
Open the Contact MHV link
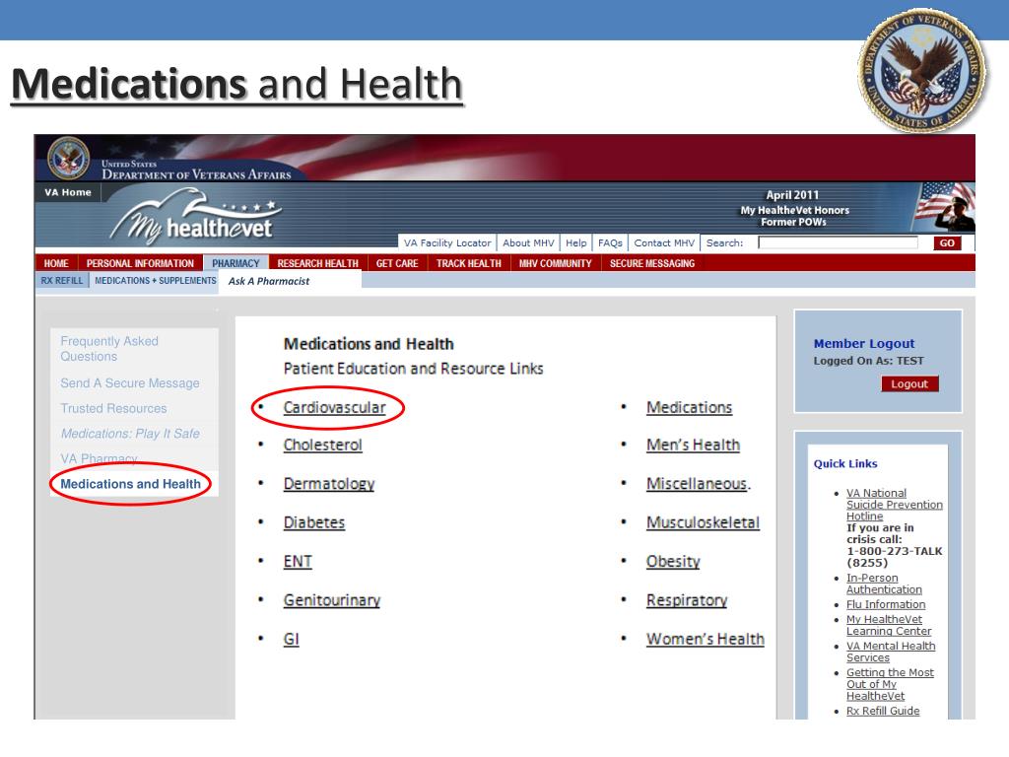click(x=664, y=243)
